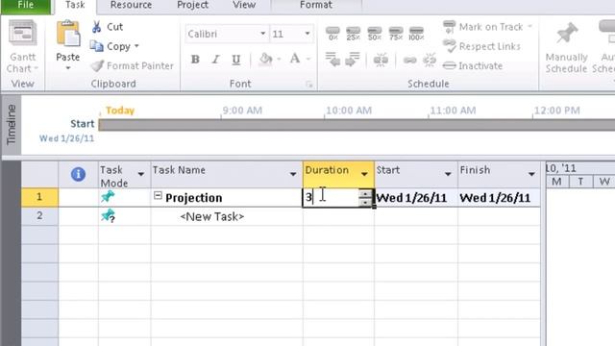Click the Today marker on timeline
The width and height of the screenshot is (615, 346).
(x=120, y=111)
